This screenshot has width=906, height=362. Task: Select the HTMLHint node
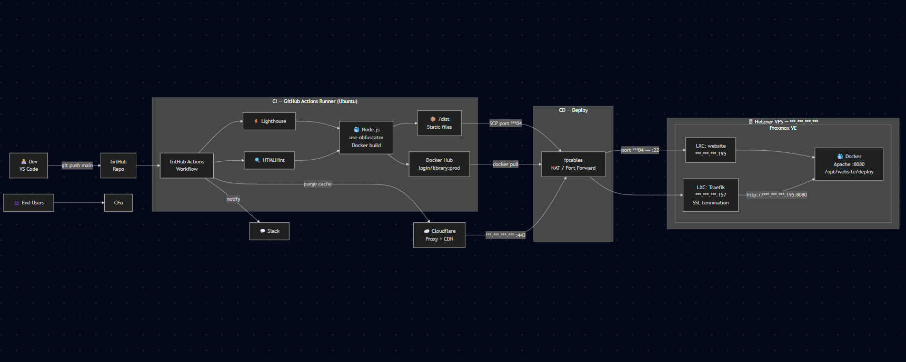click(x=269, y=160)
